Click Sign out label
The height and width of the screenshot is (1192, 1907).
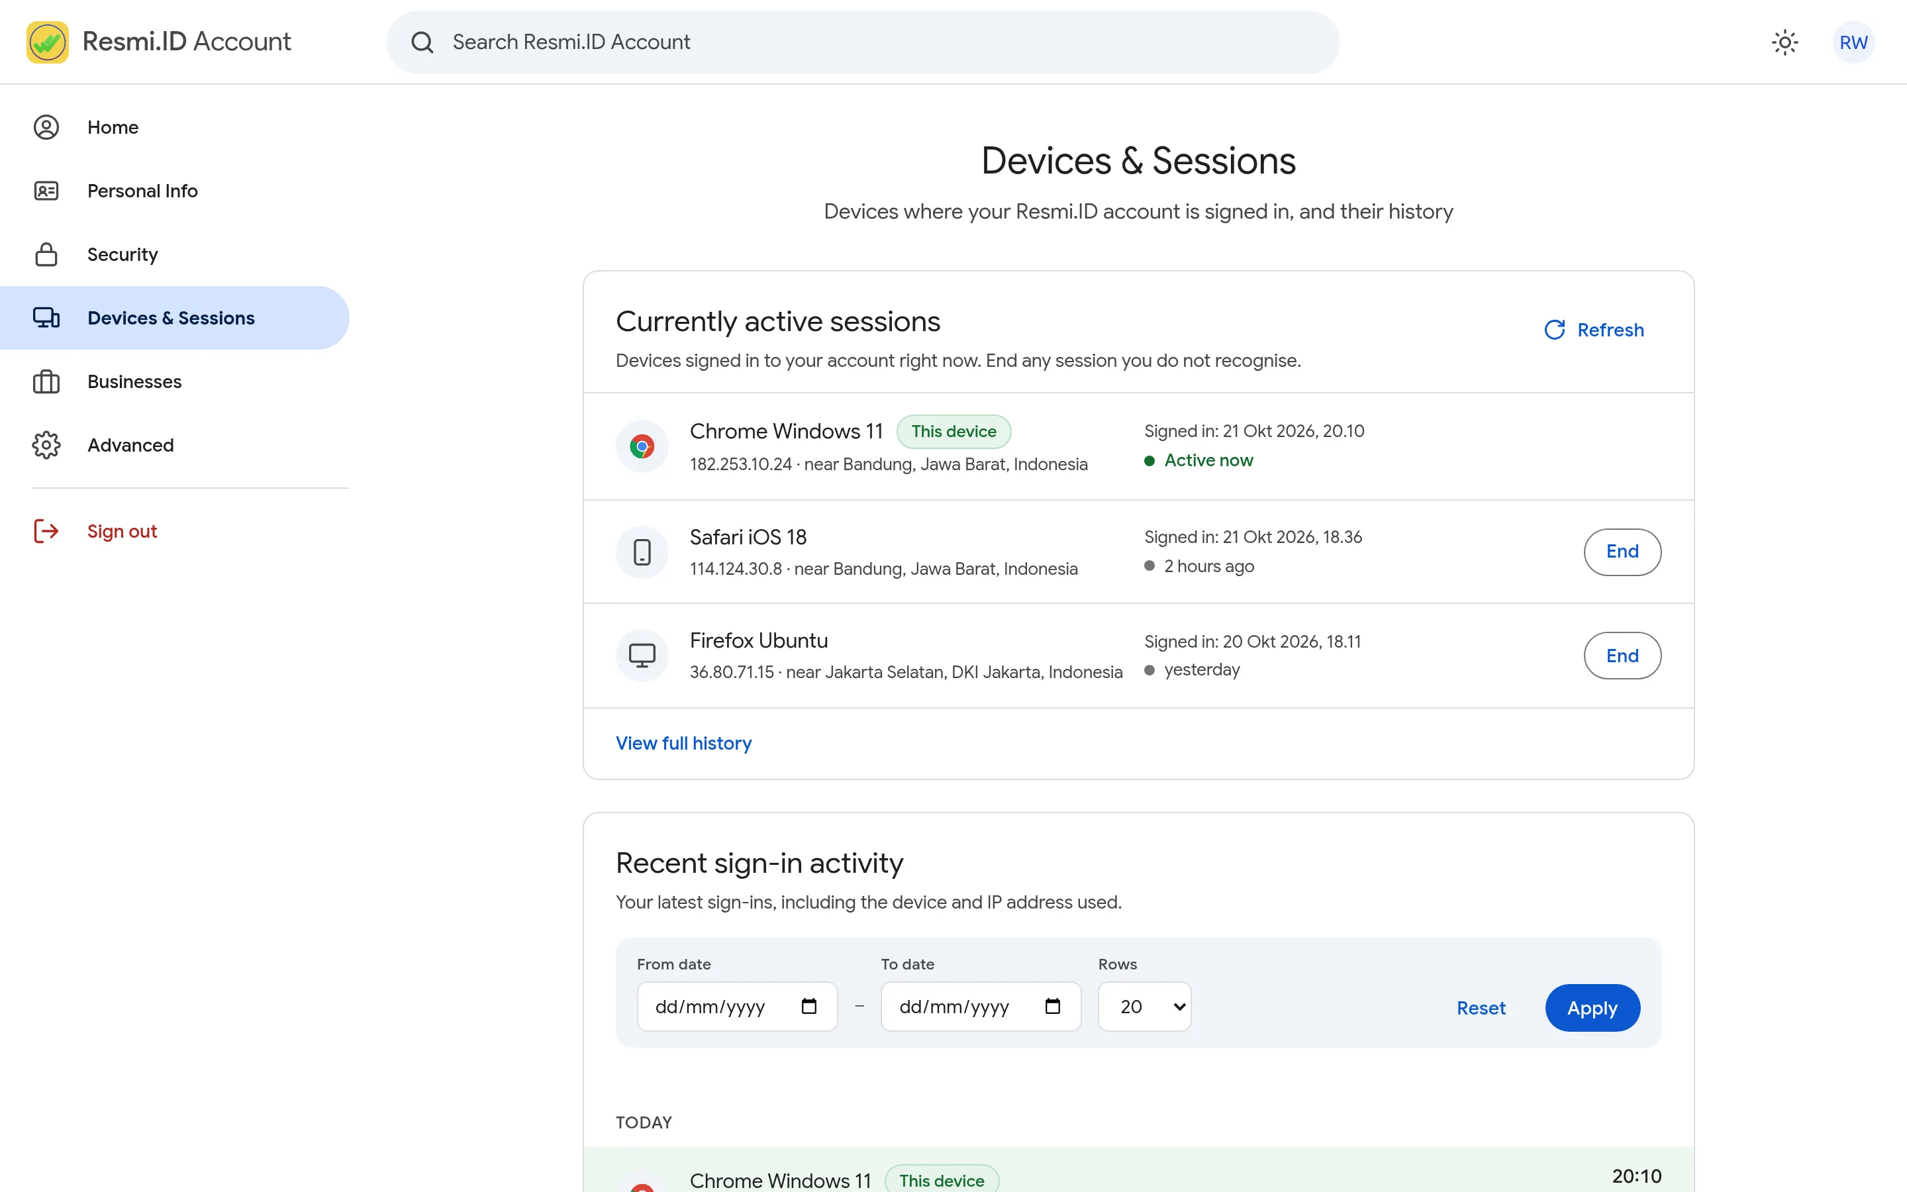(122, 531)
